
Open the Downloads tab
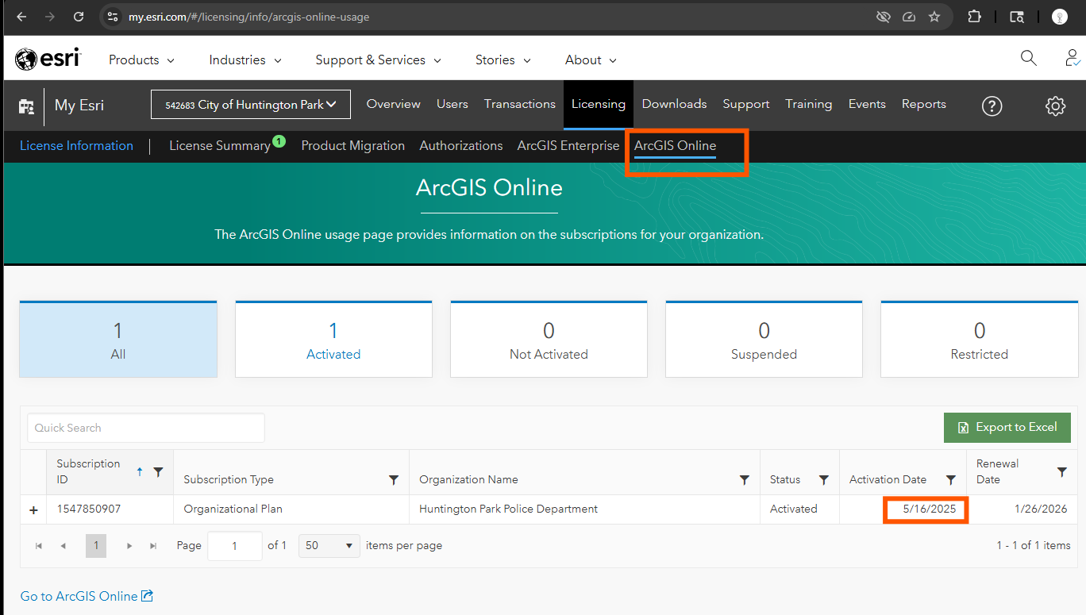[x=674, y=104]
